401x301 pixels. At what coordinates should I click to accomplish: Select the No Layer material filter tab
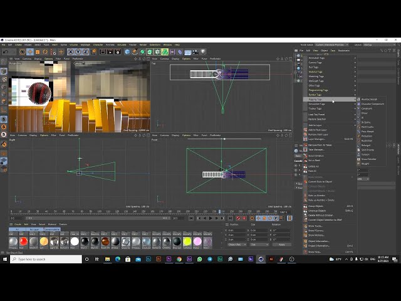pyautogui.click(x=34, y=230)
